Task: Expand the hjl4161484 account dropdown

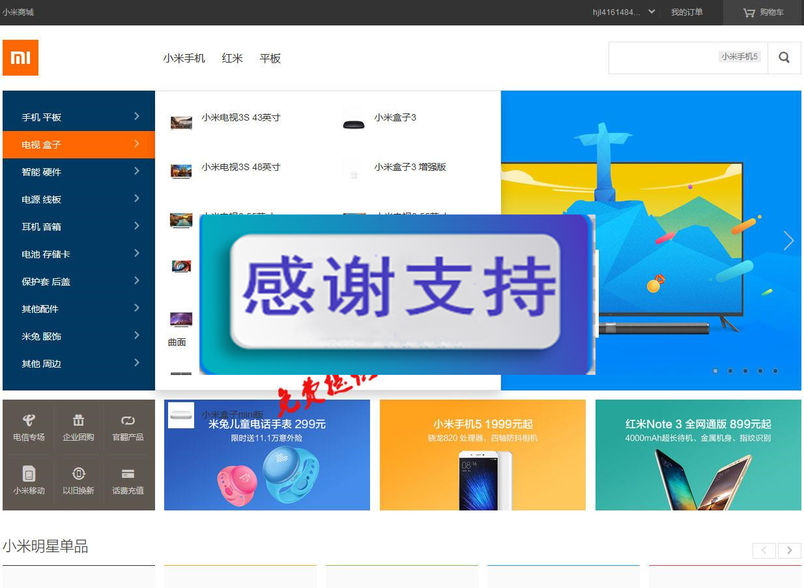Action: coord(652,12)
